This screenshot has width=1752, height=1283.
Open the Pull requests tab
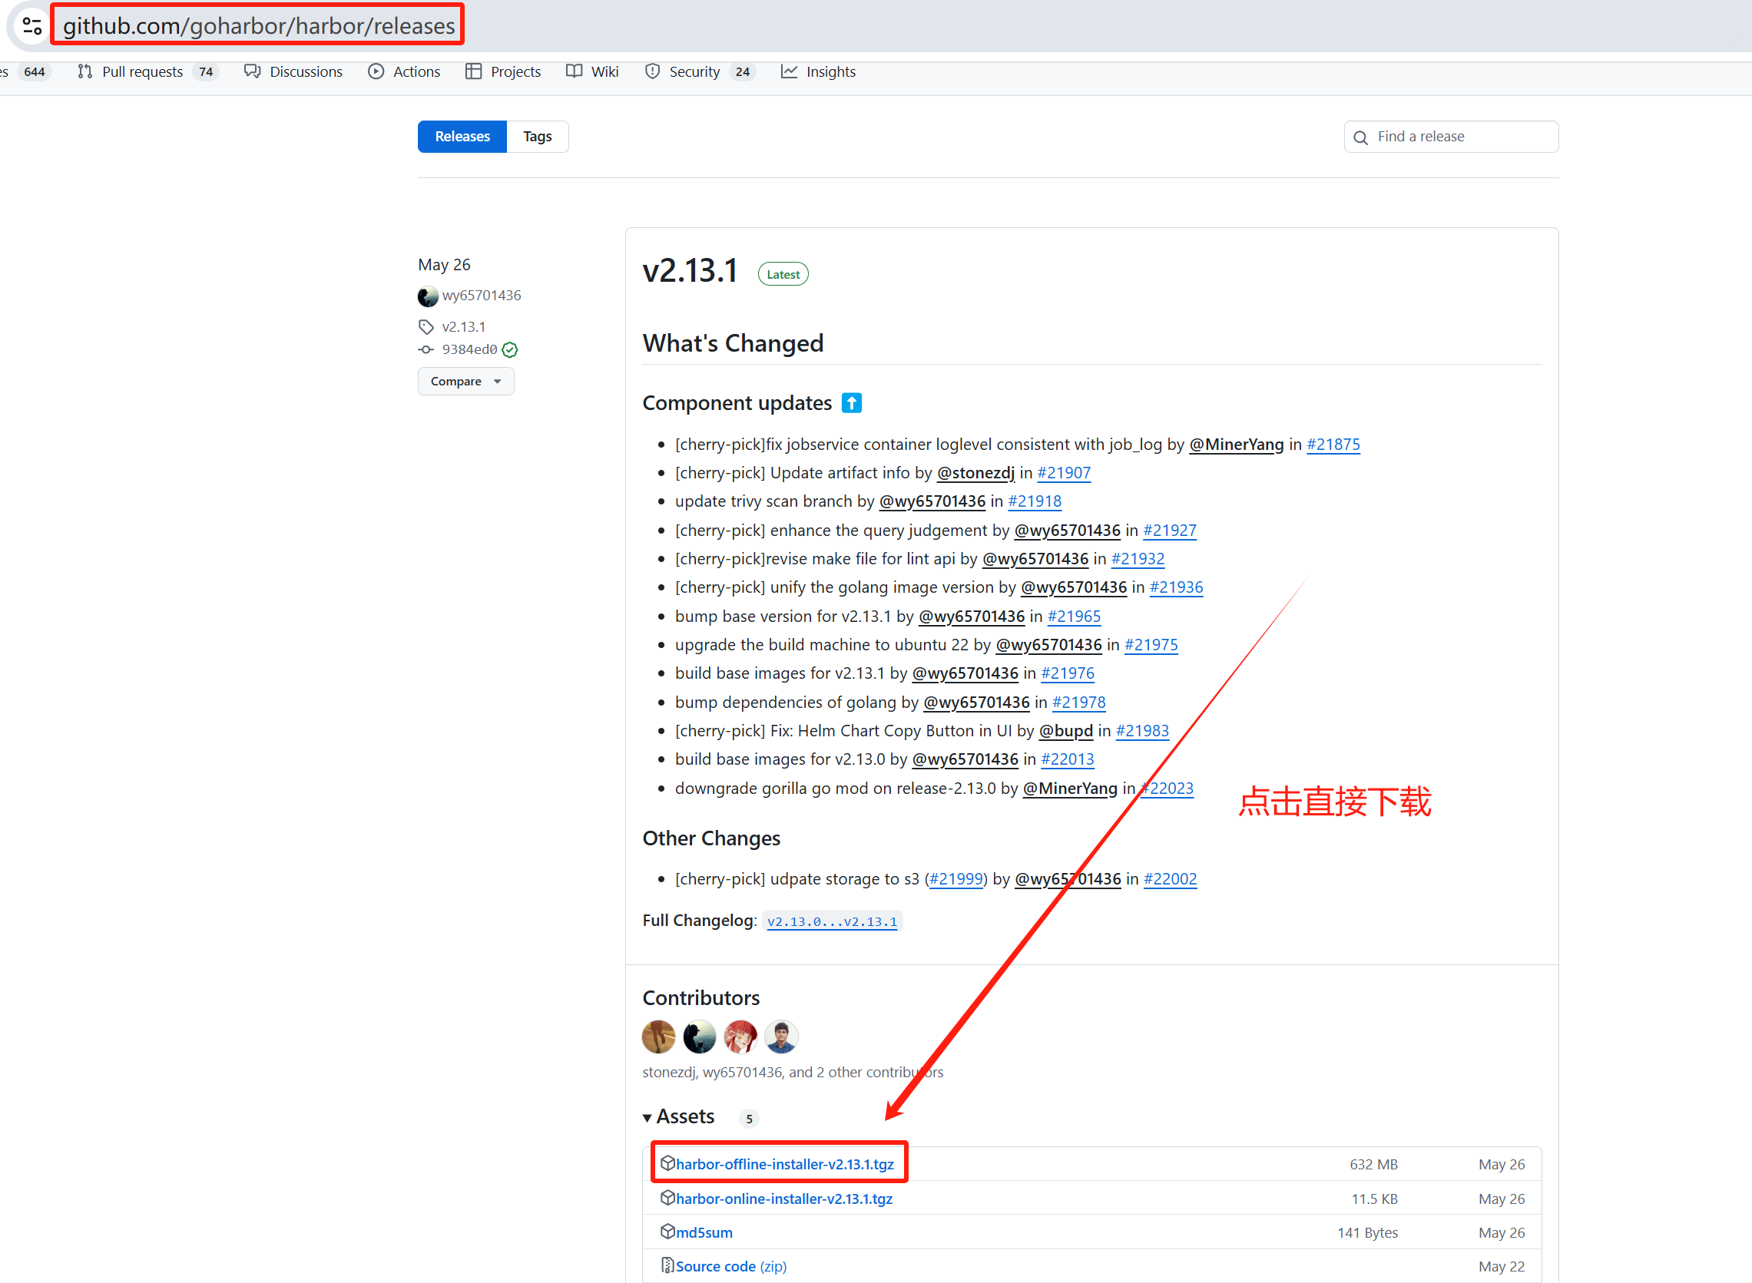tap(147, 71)
